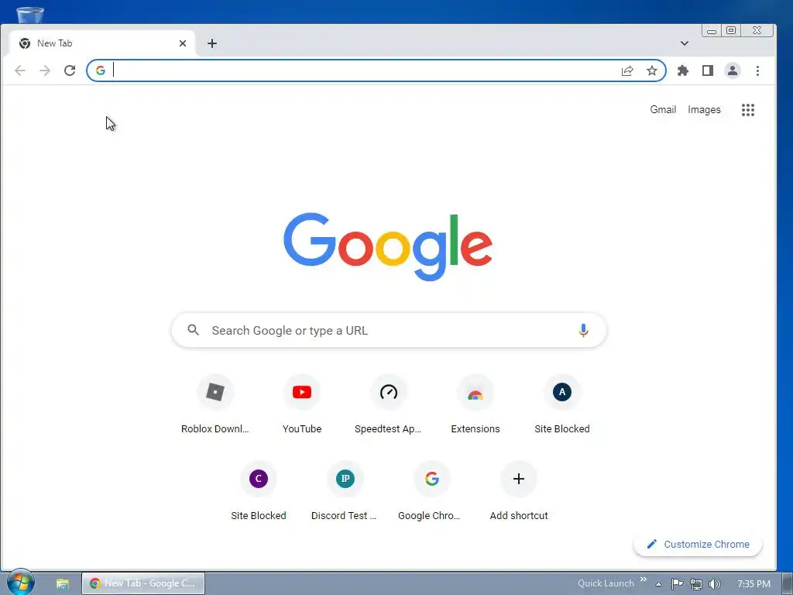Open the Chrome side panel
This screenshot has height=595, width=793.
click(708, 71)
